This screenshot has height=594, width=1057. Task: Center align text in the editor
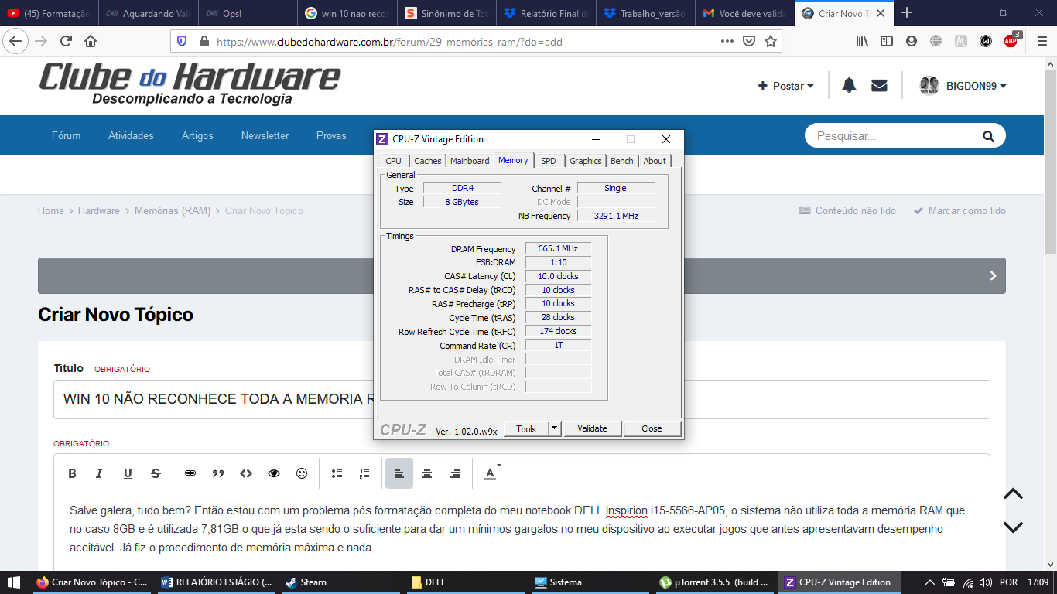click(427, 473)
